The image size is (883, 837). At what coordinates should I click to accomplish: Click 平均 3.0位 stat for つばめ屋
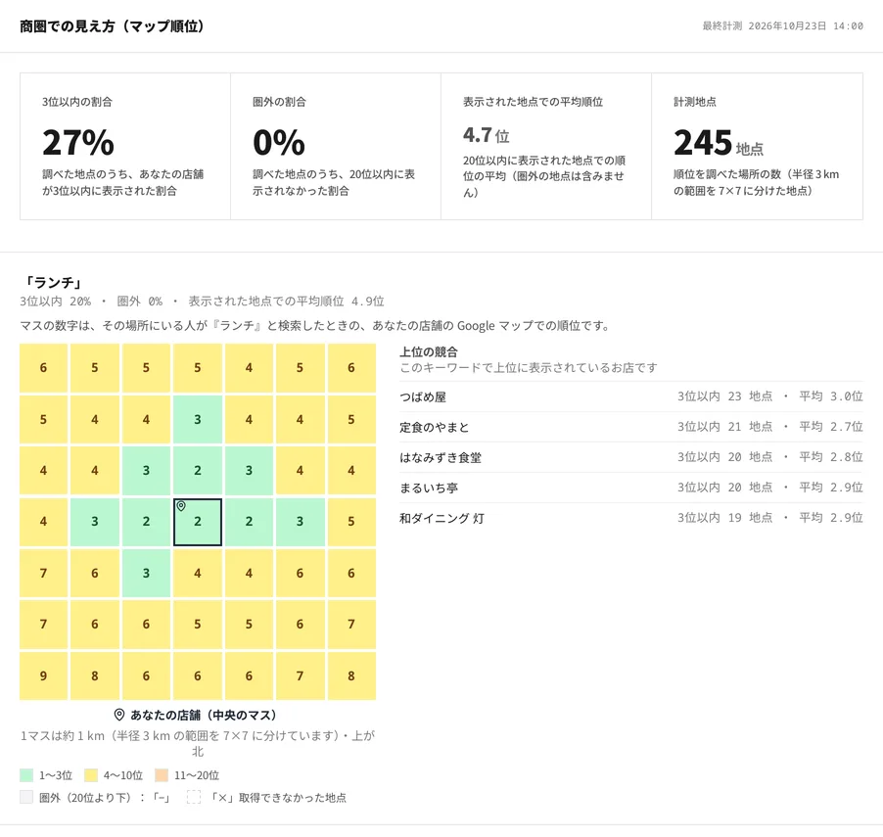pyautogui.click(x=831, y=396)
